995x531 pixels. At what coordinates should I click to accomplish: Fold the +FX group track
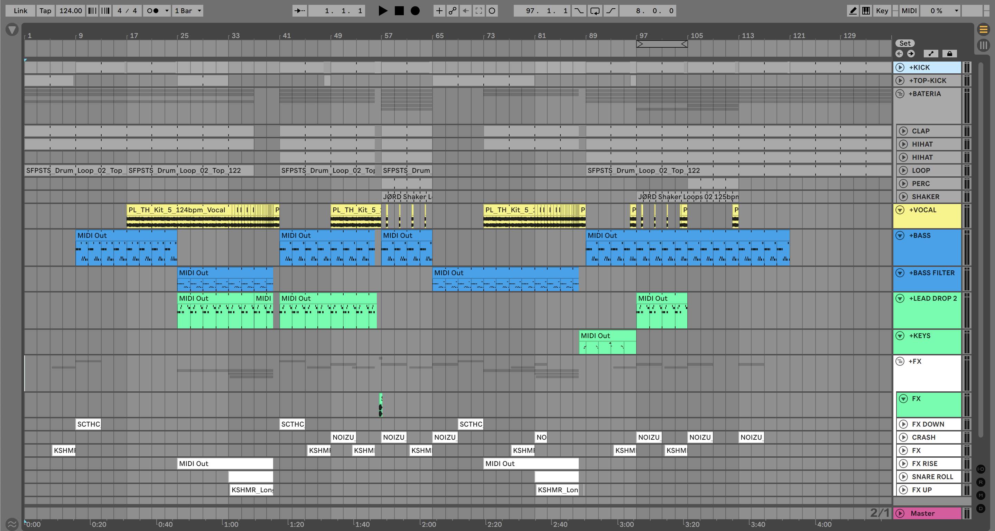[x=900, y=362]
